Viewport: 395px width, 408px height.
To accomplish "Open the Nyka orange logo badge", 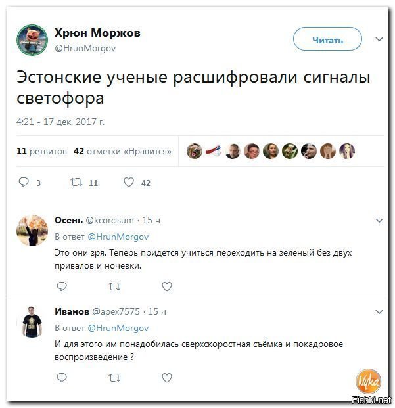I will (368, 381).
